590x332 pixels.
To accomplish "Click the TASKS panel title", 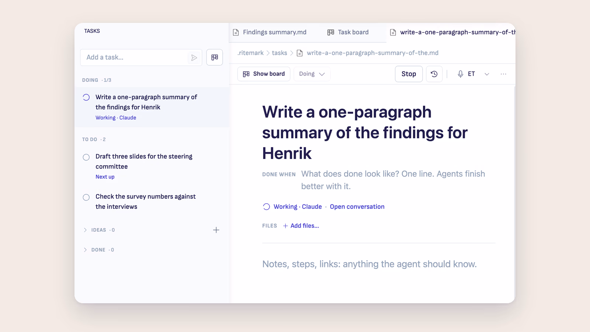I will click(92, 31).
